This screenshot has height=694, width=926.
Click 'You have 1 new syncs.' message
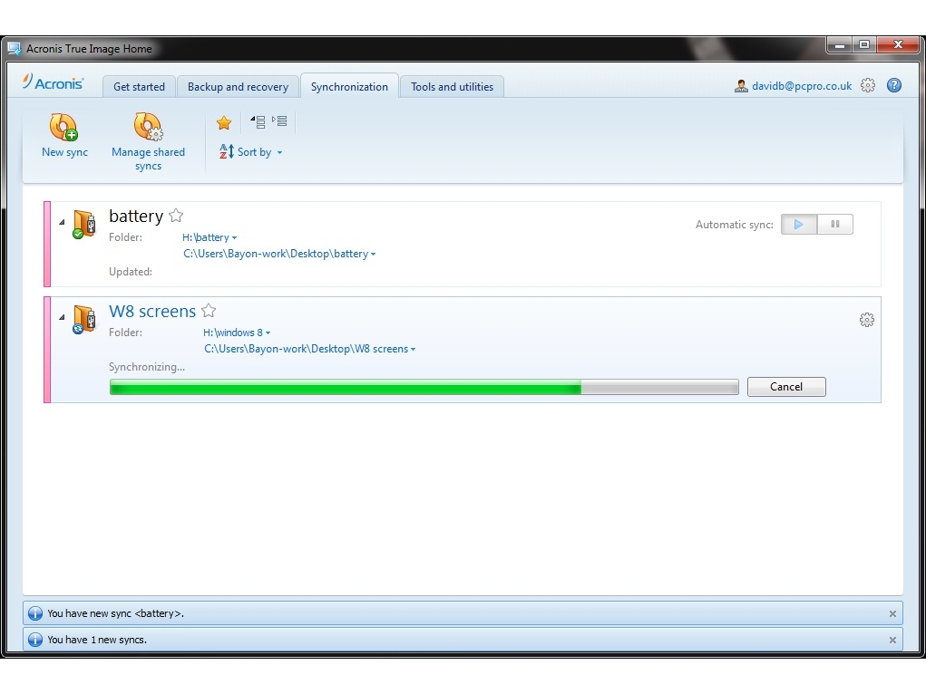point(97,640)
